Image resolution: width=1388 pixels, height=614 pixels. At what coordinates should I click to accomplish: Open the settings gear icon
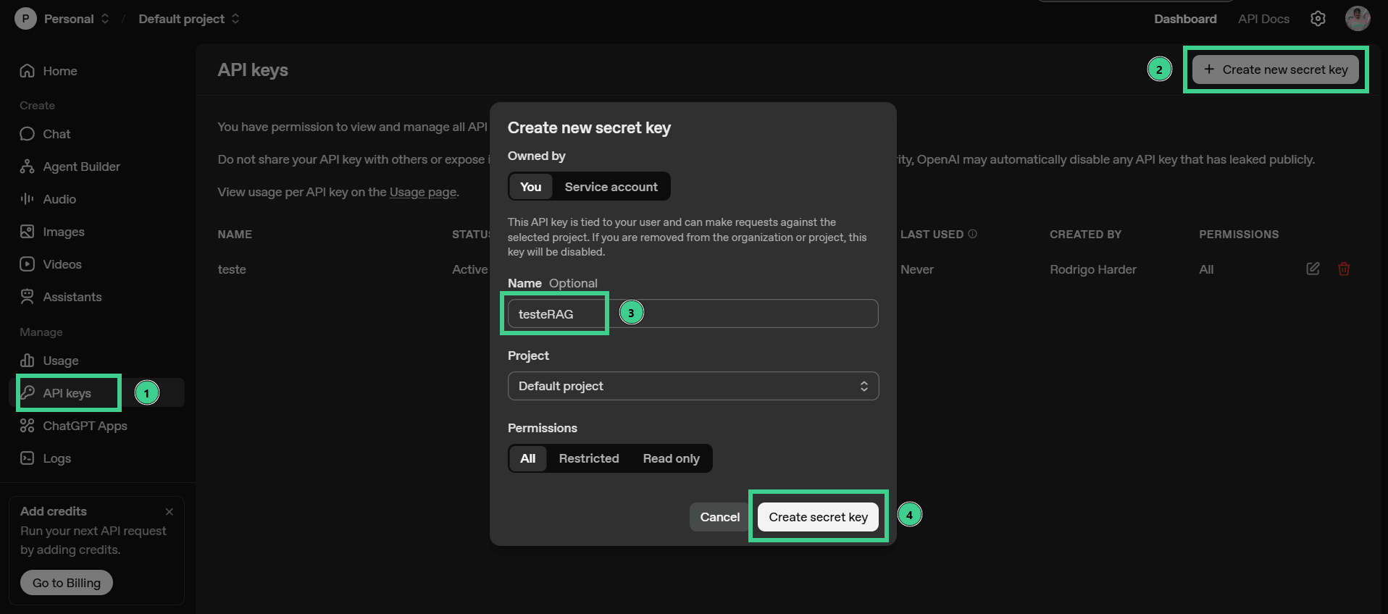point(1318,19)
